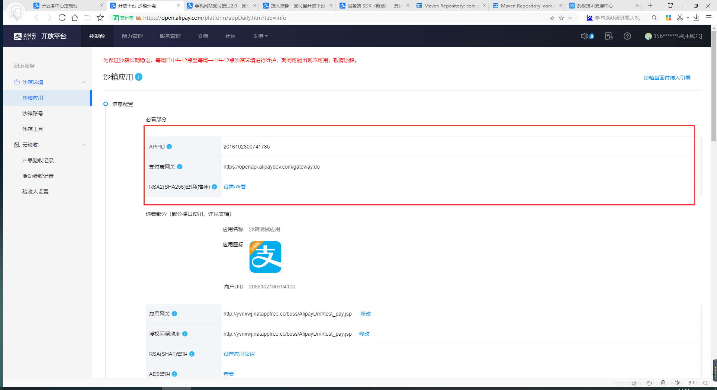Click 设置应用公钥 link

[239, 354]
